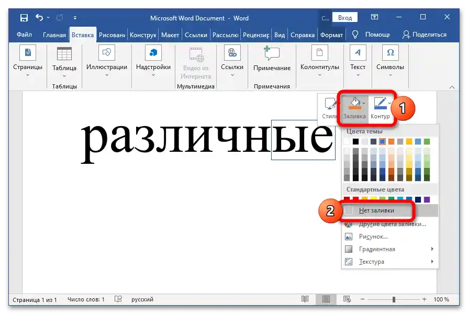
Task: Undo the last action in the title bar
Action: 39,18
